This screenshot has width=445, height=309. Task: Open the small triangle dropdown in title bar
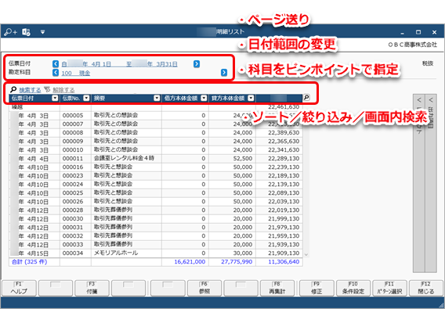[42, 32]
